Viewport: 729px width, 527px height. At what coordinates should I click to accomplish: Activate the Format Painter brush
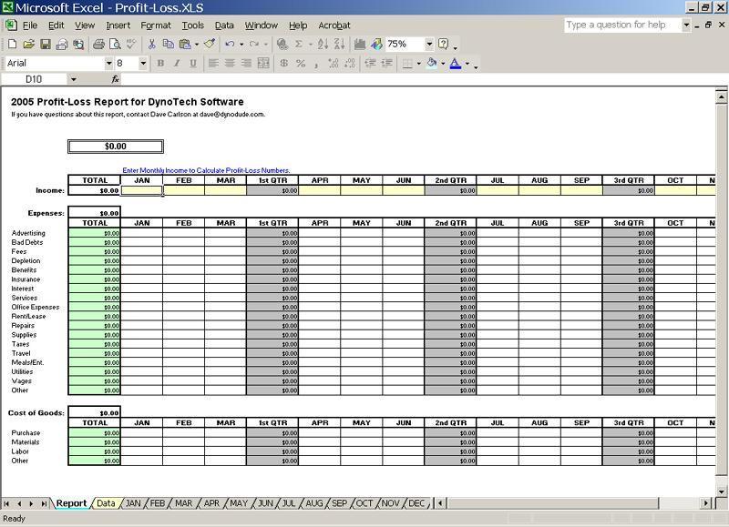[210, 44]
